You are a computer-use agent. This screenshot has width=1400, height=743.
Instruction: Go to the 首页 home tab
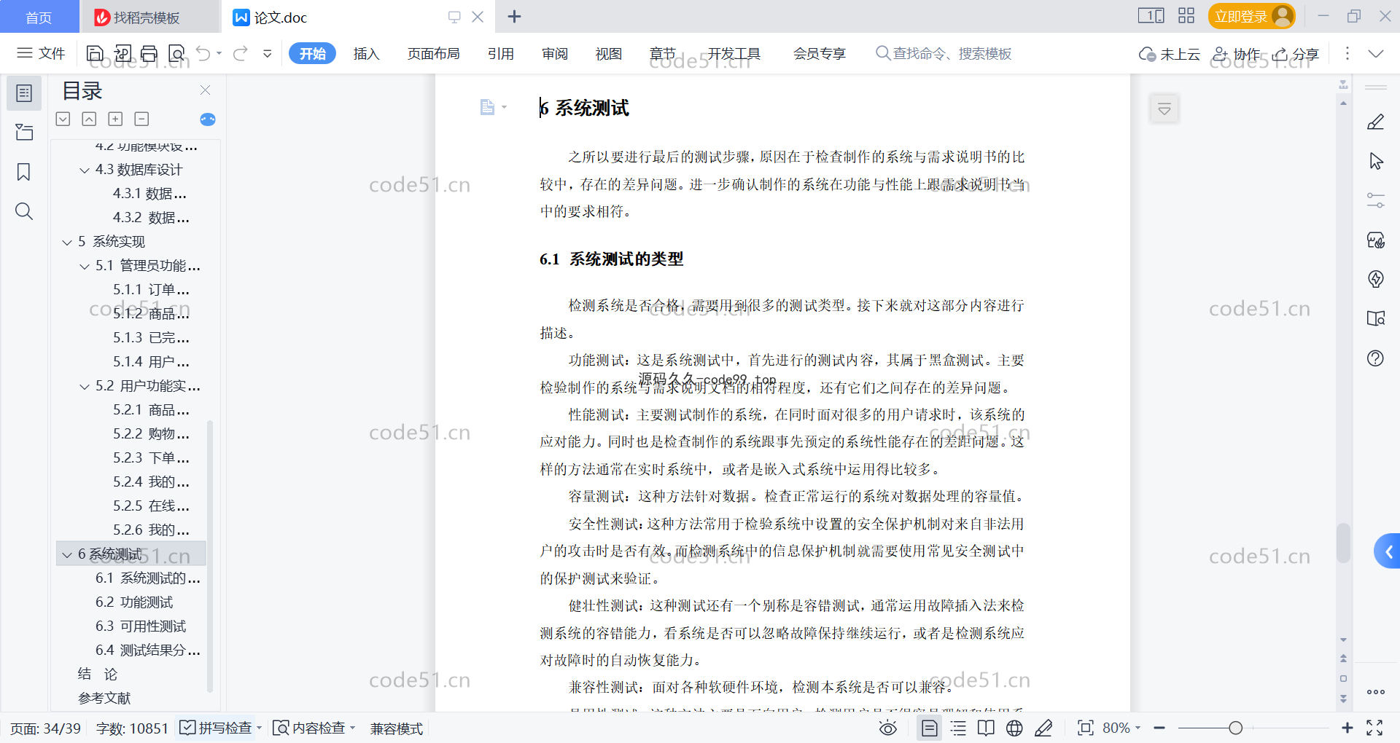coord(39,17)
